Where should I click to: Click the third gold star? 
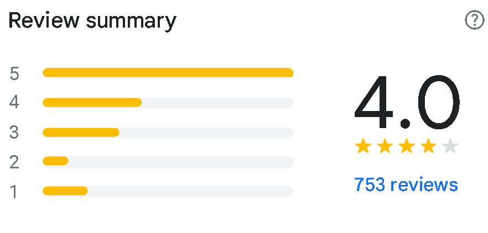[x=407, y=146]
